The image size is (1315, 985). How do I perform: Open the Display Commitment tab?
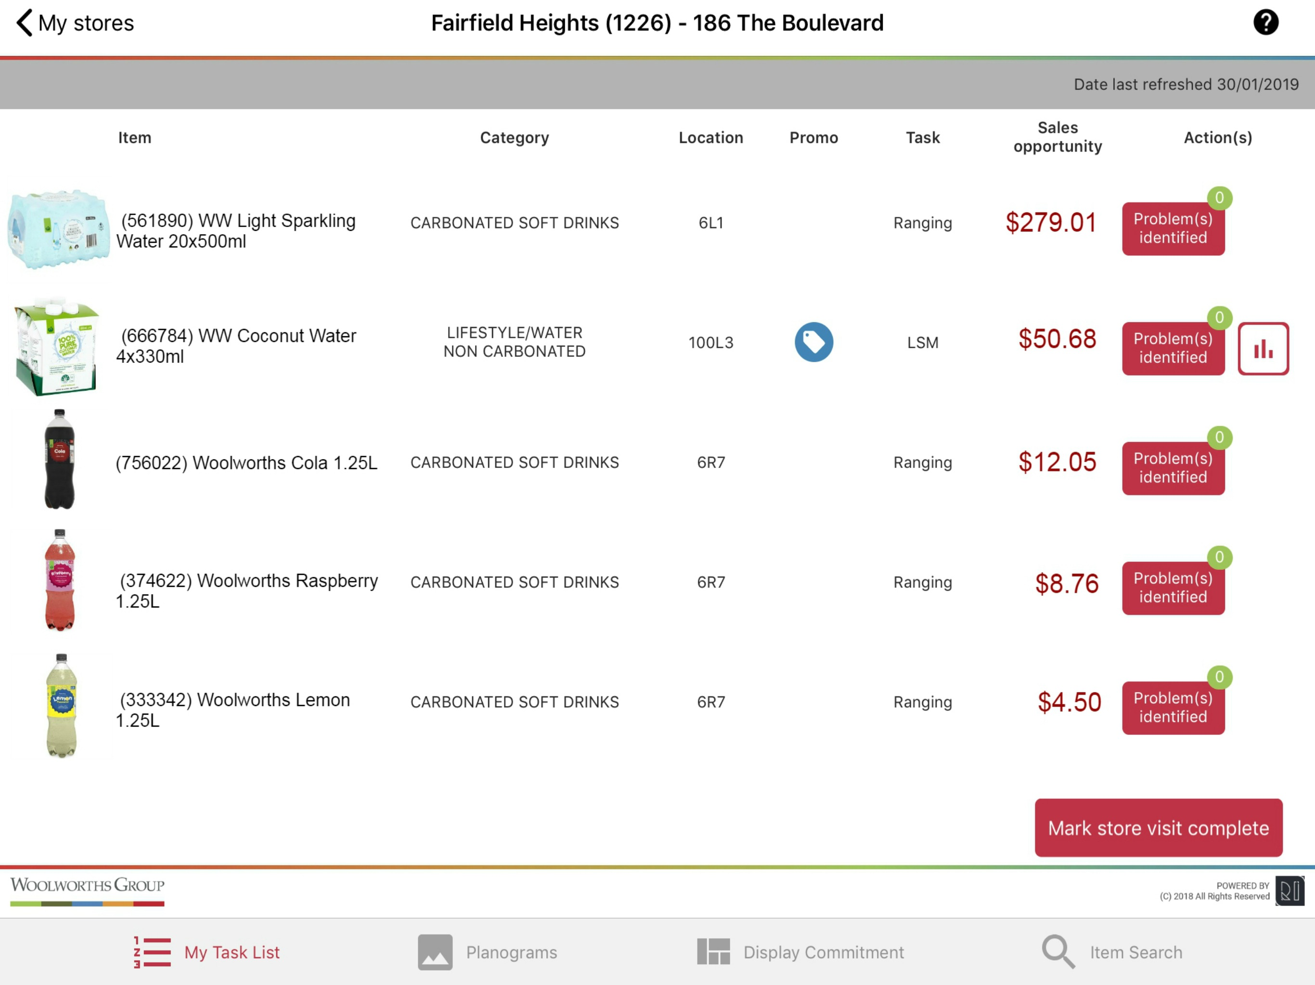pos(823,952)
